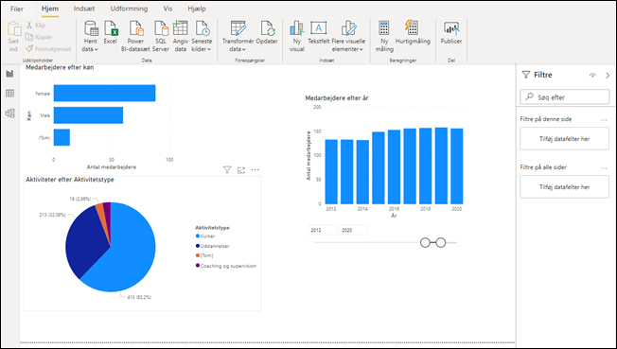Open the Vis tab
This screenshot has width=617, height=349.
coord(168,9)
